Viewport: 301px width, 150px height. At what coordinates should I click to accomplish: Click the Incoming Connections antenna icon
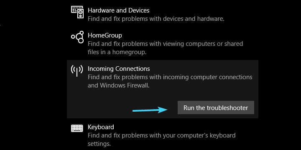(77, 71)
